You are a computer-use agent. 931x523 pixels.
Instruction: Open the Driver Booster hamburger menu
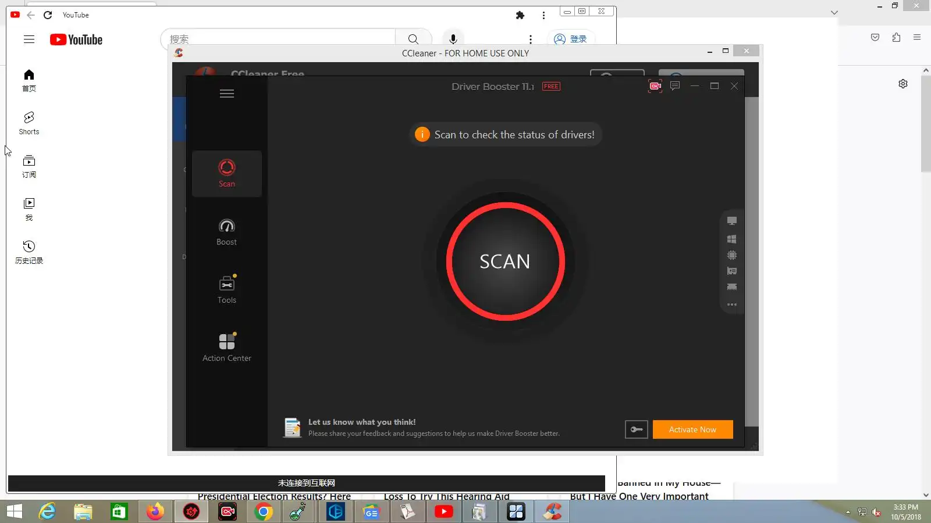(x=227, y=94)
